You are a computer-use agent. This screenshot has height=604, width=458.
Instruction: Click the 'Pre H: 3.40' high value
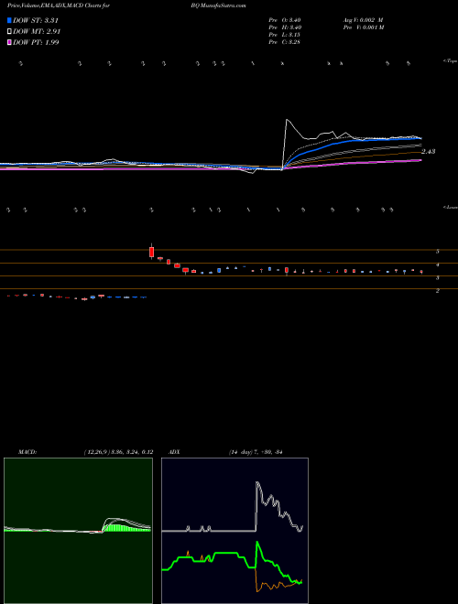point(285,27)
